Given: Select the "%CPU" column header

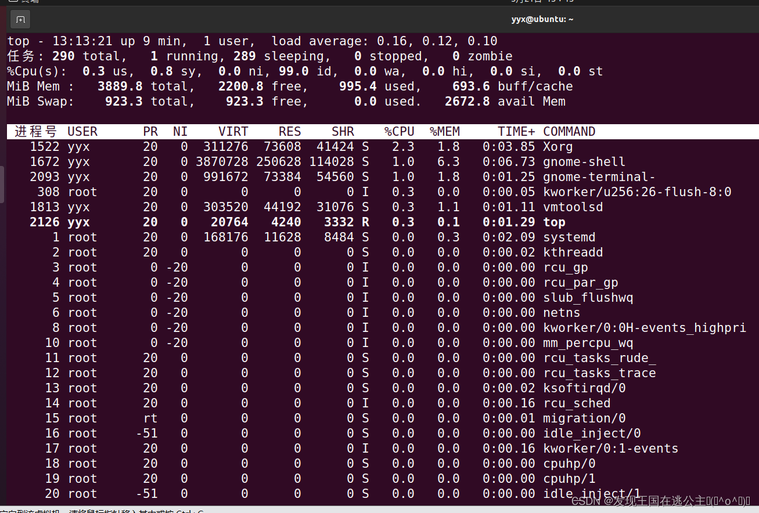Looking at the screenshot, I should 400,132.
